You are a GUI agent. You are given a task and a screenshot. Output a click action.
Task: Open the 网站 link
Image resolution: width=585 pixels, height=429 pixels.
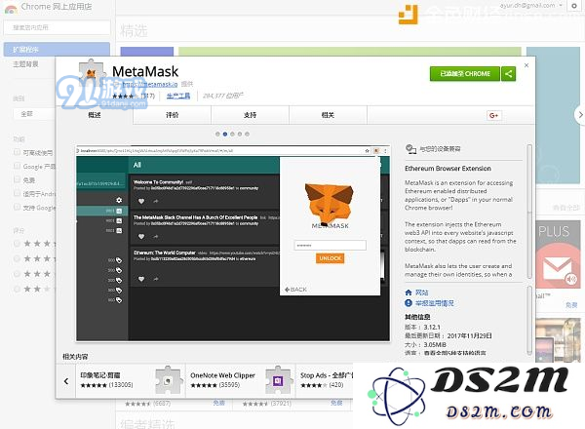(422, 292)
